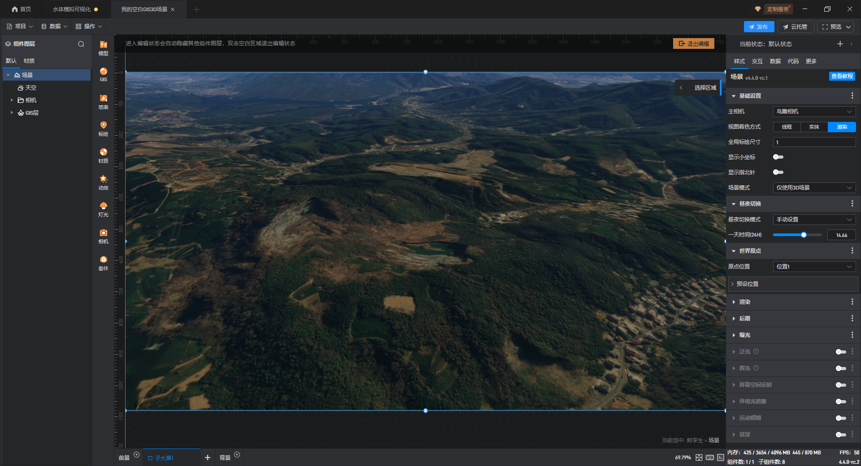Expand the 预设位置 section

(793, 284)
